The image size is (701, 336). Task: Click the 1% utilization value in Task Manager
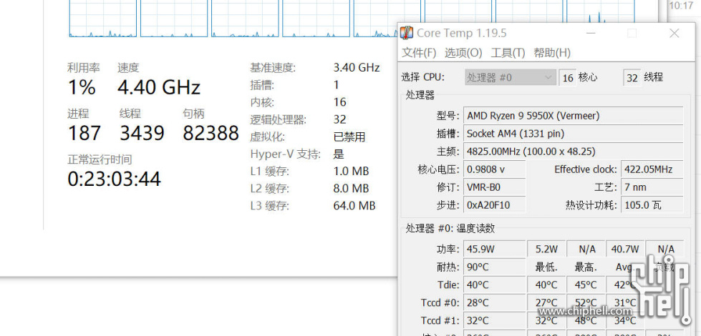point(82,87)
